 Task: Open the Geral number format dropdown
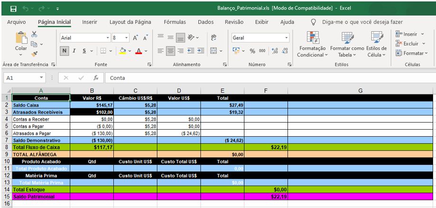[x=287, y=38]
